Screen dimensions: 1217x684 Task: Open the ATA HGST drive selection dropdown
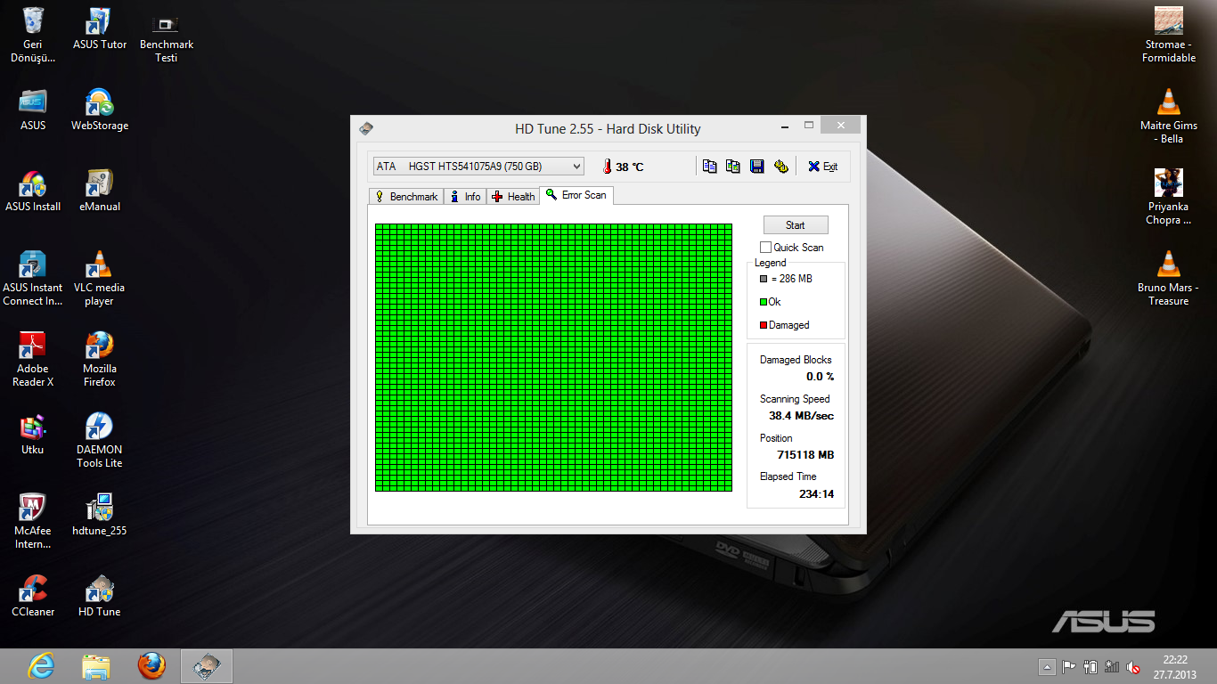478,167
